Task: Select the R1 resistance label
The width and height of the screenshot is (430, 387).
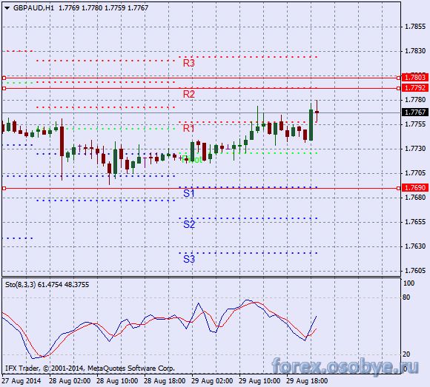Action: click(188, 128)
